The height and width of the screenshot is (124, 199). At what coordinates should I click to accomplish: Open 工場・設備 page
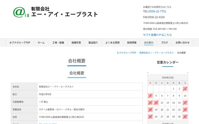pyautogui.click(x=58, y=43)
